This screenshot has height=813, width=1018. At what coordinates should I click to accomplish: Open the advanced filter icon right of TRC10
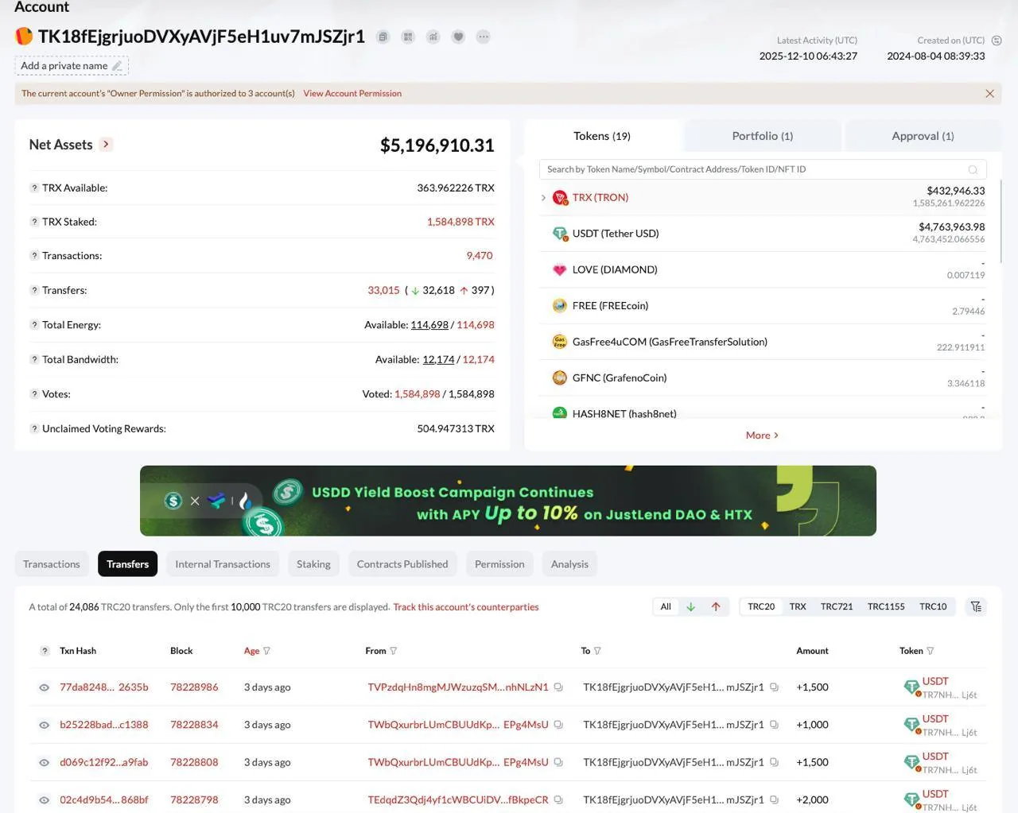pos(976,607)
